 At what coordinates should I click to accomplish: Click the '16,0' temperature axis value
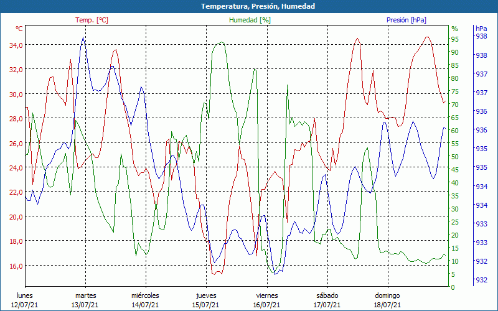[x=16, y=266]
